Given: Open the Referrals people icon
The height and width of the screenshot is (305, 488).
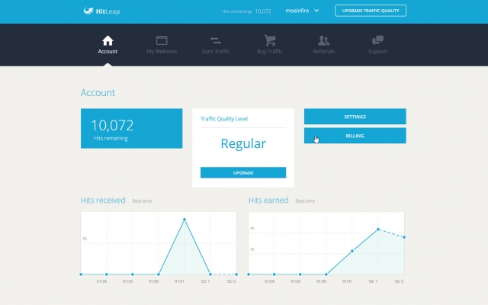Looking at the screenshot, I should coord(323,40).
